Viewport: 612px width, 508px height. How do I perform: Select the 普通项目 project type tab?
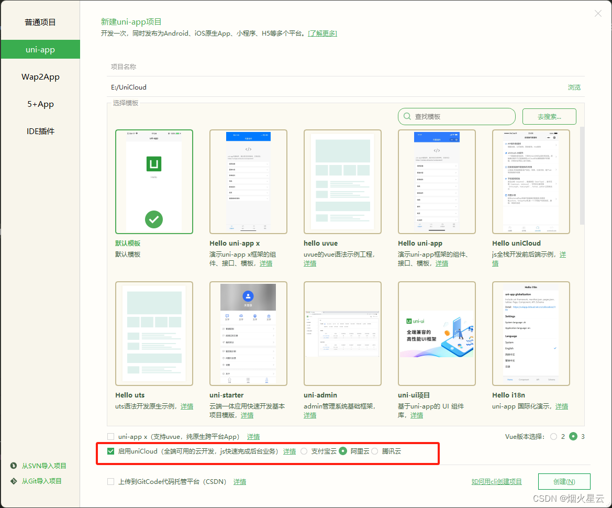tap(40, 22)
